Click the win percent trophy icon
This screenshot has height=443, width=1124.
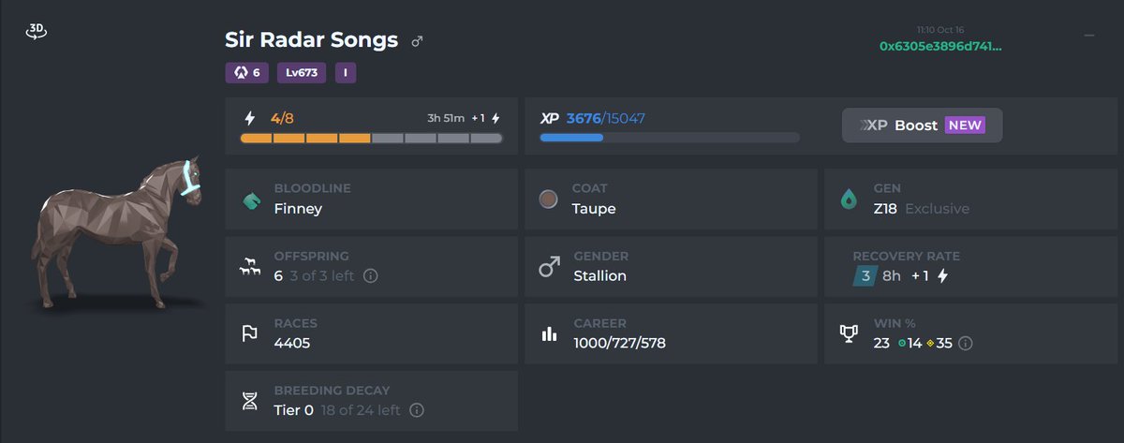click(x=849, y=334)
